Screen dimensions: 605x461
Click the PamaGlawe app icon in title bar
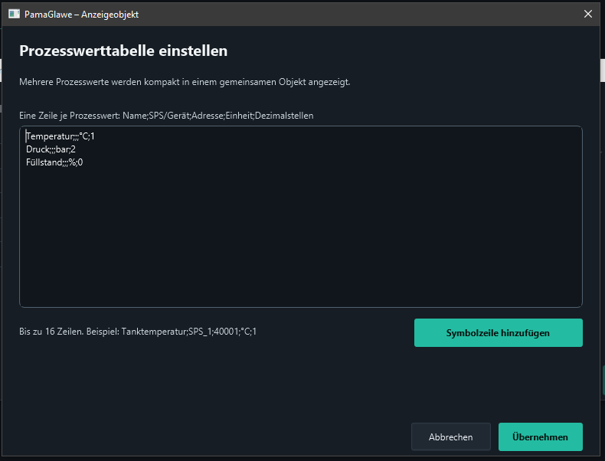(x=14, y=15)
